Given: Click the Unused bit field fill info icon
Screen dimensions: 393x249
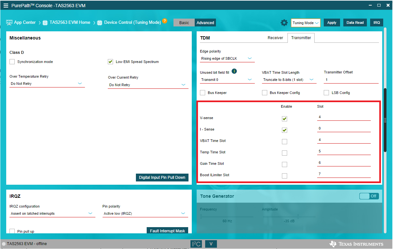Looking at the screenshot, I should pos(234,71).
